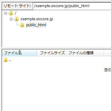Click the リモート サイト label
The height and width of the screenshot is (111, 111).
click(17, 6)
